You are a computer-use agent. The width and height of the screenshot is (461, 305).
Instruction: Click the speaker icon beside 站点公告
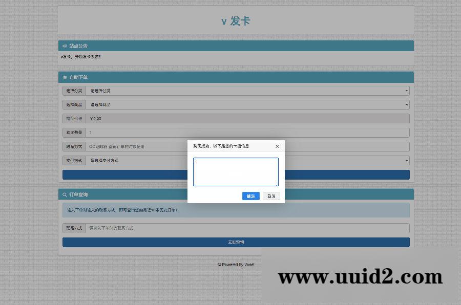(64, 46)
